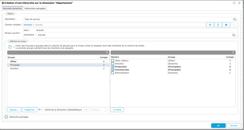Check the Direction member checkbox
This screenshot has width=244, height=130.
tap(113, 64)
